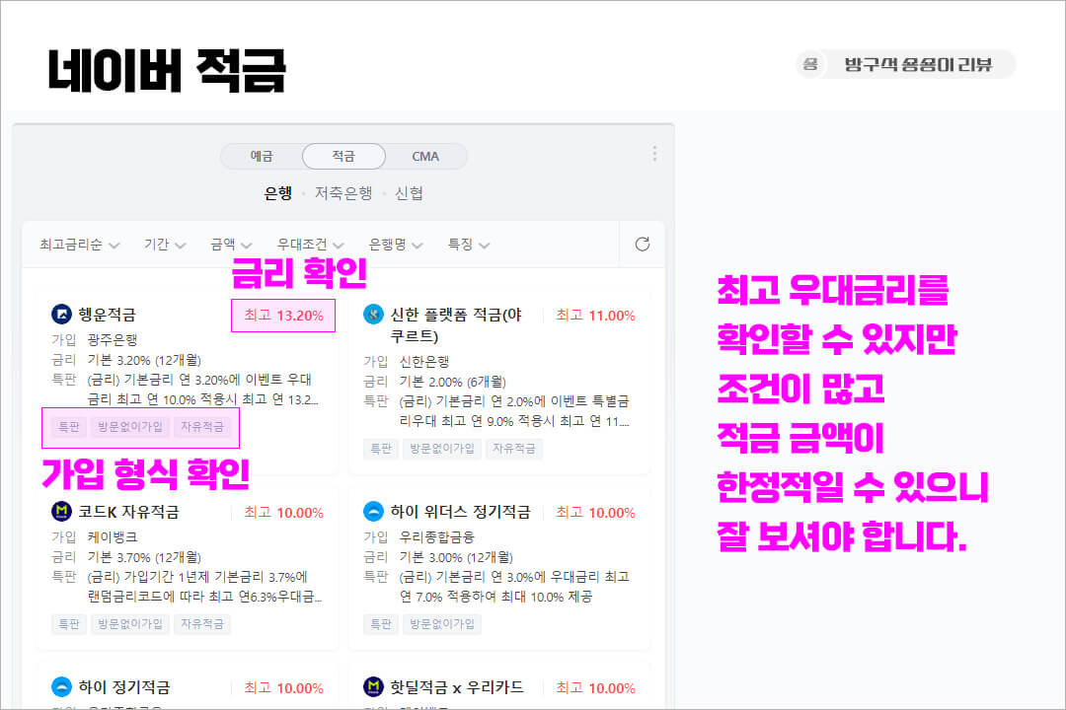
Task: Select the 적금 tab
Action: tap(344, 156)
